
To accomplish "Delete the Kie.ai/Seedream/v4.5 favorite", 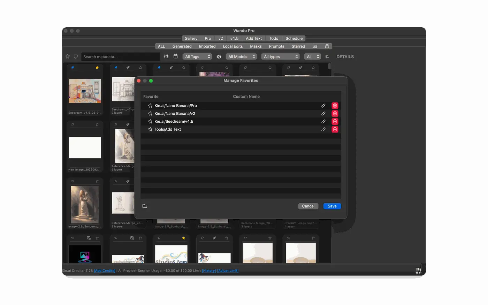I will [335, 121].
